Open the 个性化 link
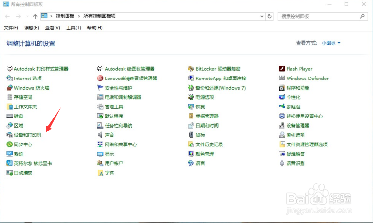Screen dimensions: 373x223 (x=293, y=97)
